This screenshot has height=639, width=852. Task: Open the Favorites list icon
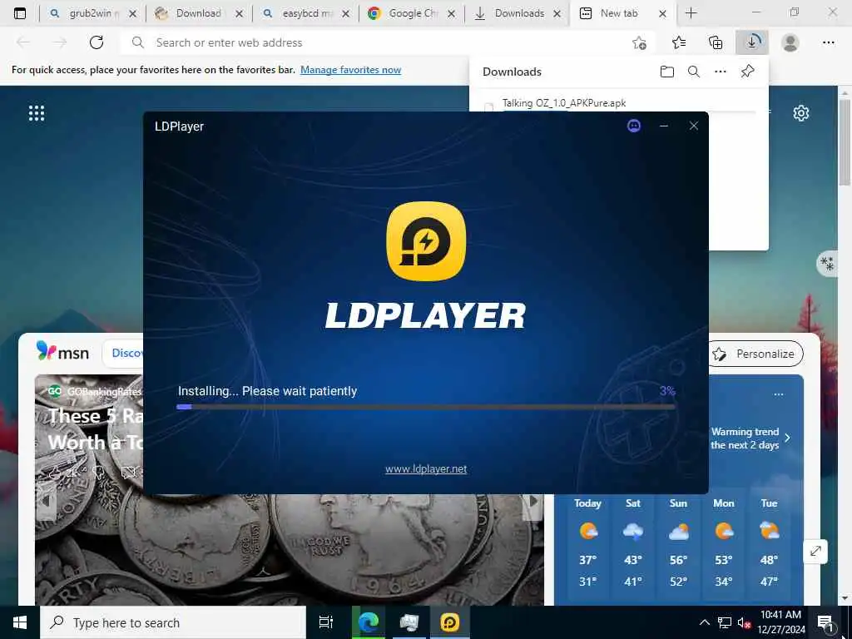pyautogui.click(x=679, y=42)
